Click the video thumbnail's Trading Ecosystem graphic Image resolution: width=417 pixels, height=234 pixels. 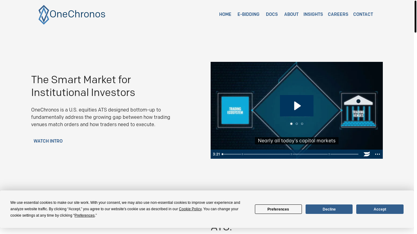tap(235, 110)
